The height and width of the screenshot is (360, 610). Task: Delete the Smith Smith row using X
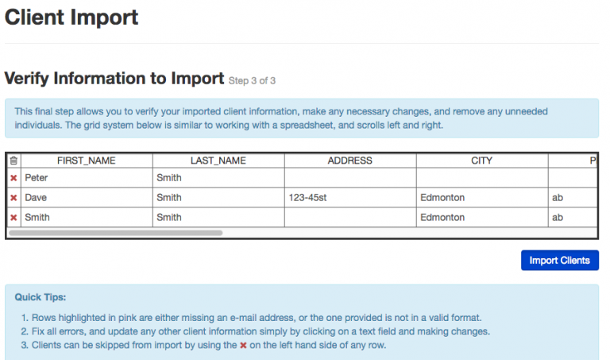point(14,217)
